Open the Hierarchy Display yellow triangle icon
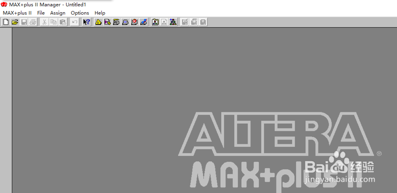The width and height of the screenshot is (397, 193). pos(98,22)
